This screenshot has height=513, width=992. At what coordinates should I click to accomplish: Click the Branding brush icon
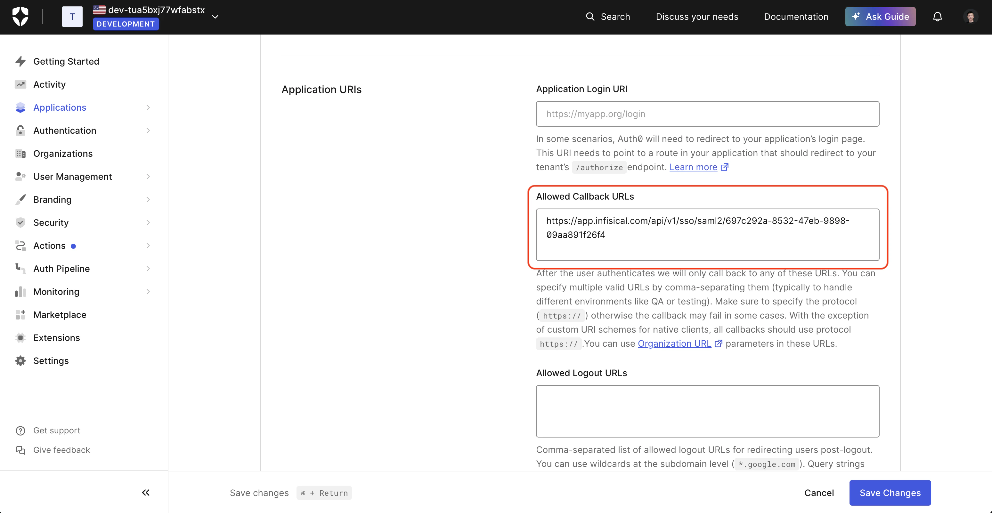point(20,200)
